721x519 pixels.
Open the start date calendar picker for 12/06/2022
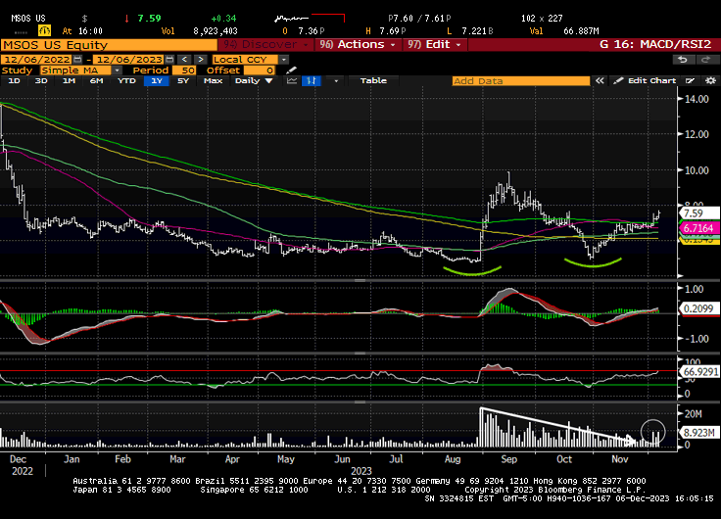[x=77, y=60]
